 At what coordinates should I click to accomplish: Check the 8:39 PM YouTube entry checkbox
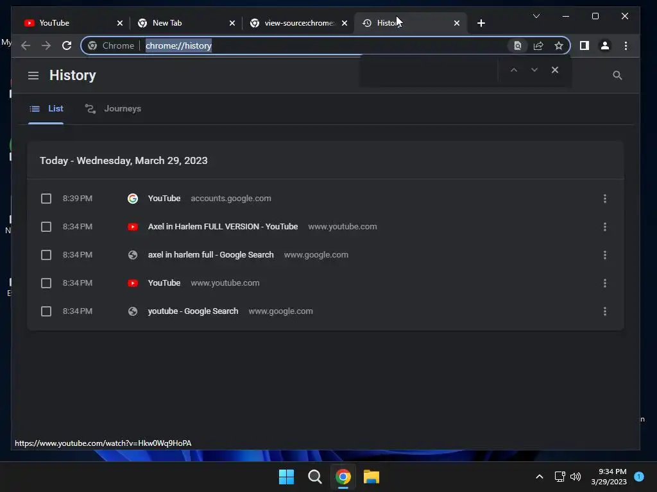point(46,199)
